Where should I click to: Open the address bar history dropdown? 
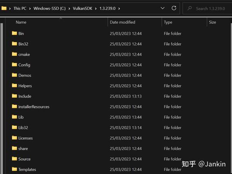(x=163, y=8)
